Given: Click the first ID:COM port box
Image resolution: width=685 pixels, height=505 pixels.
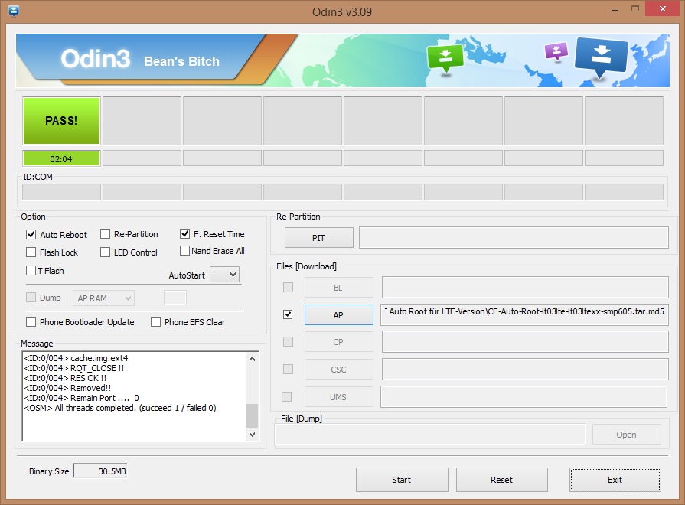Looking at the screenshot, I should tap(61, 192).
